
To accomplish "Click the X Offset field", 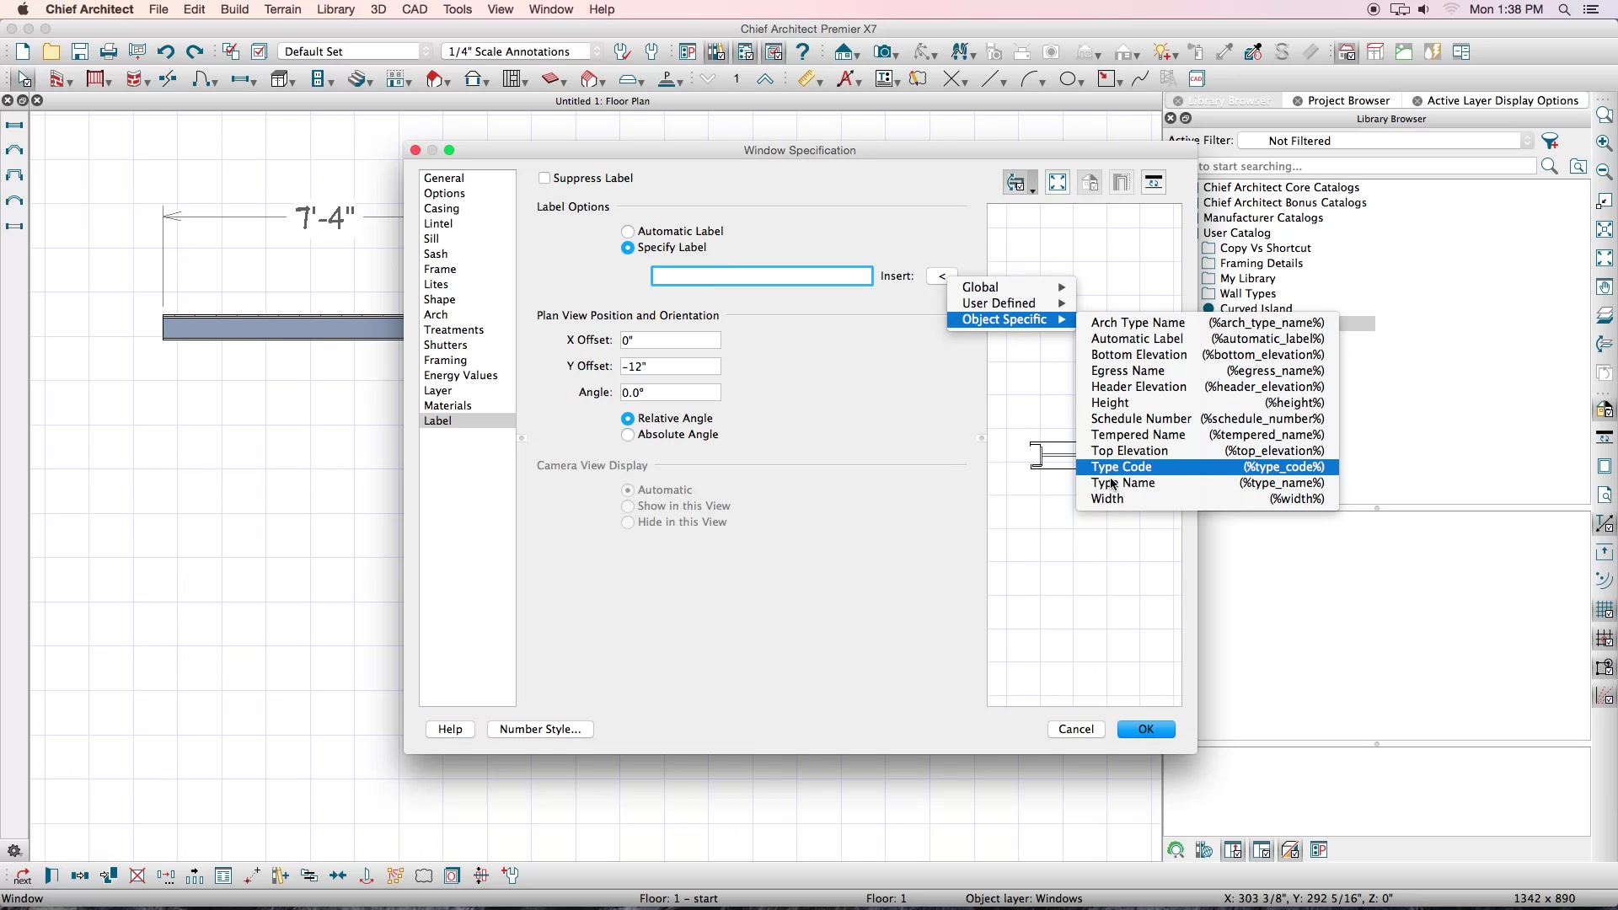I will click(671, 340).
